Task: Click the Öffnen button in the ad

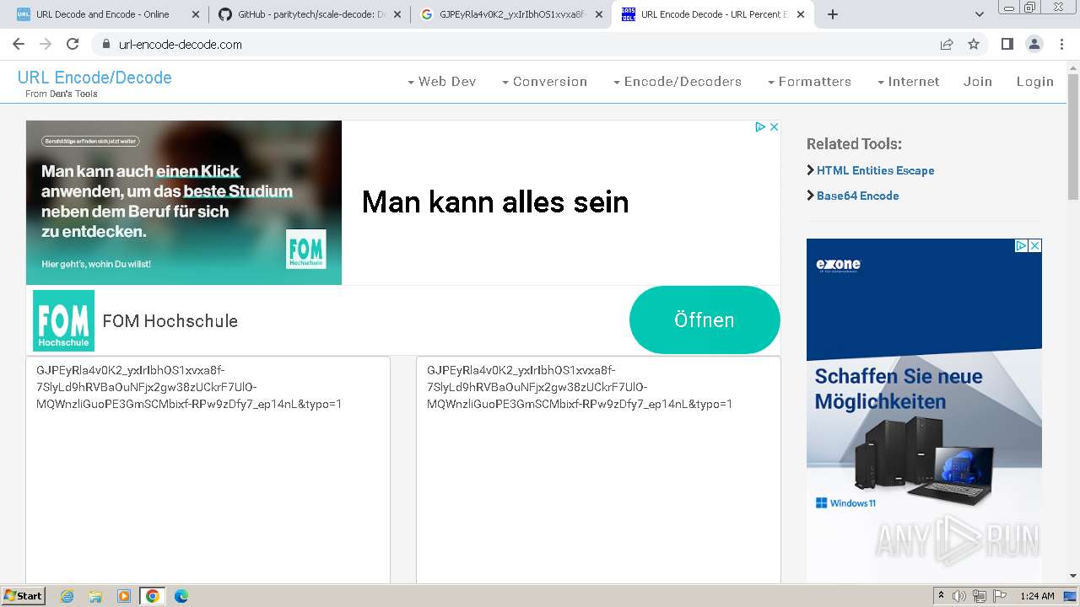Action: tap(705, 320)
